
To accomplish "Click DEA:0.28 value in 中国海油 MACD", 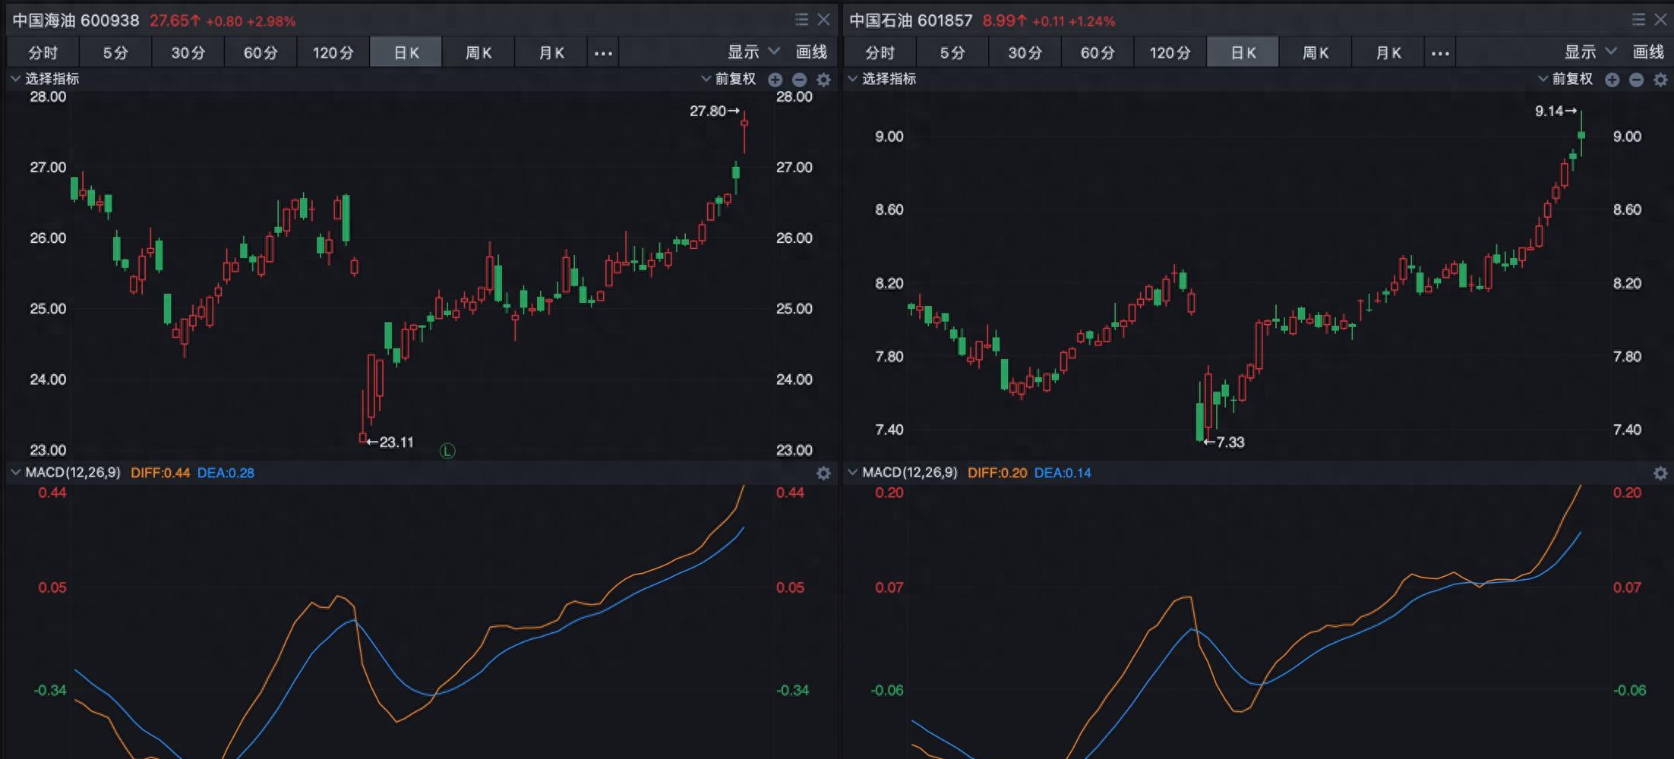I will tap(226, 473).
